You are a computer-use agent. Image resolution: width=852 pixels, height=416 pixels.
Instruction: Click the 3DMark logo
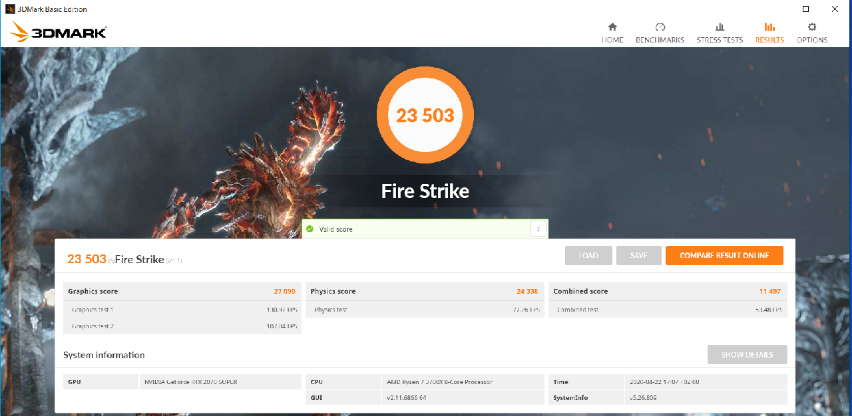(x=58, y=31)
